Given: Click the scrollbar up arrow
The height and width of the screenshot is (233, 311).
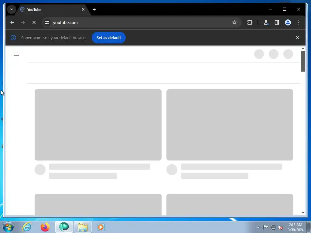Looking at the screenshot, I should click(x=303, y=48).
